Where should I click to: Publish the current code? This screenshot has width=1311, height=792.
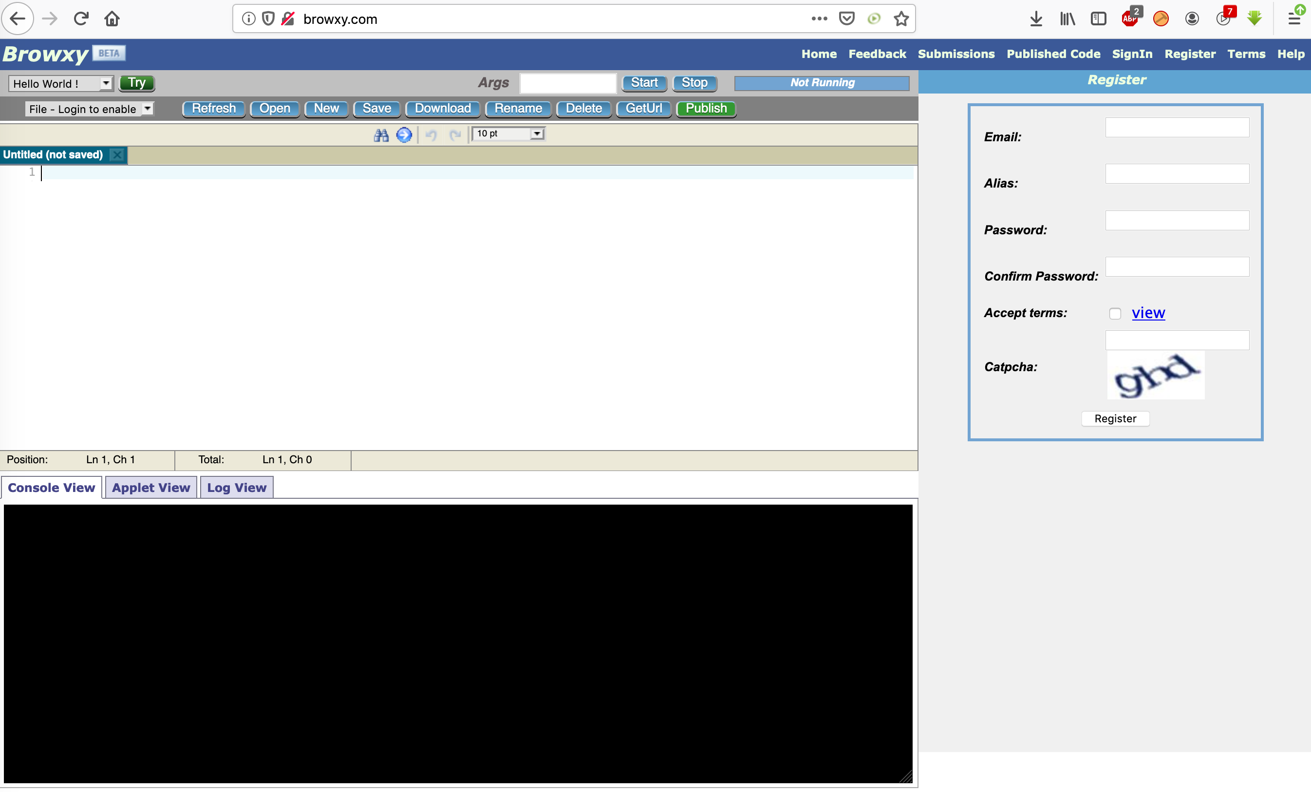click(706, 109)
